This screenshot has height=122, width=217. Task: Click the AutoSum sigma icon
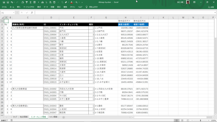coord(30,2)
